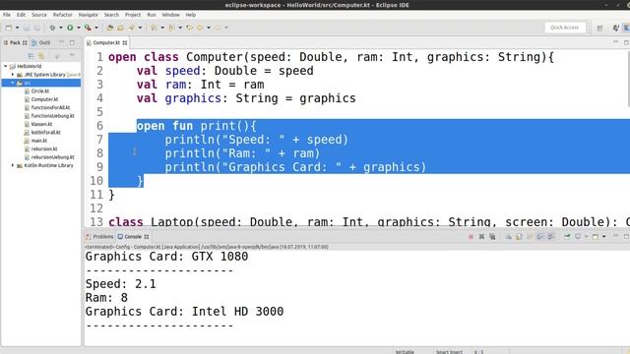Click the Back navigation arrow icon
Screen dimensions: 630x354
point(200,28)
